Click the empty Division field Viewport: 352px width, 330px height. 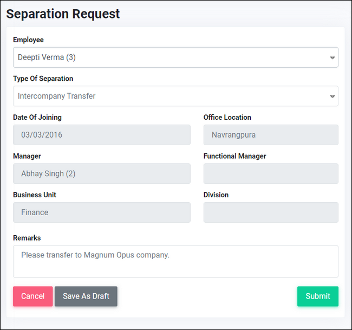pyautogui.click(x=271, y=212)
